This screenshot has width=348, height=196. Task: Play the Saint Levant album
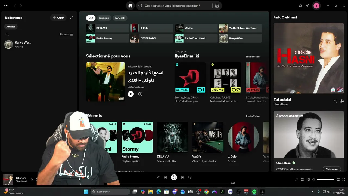[131, 94]
